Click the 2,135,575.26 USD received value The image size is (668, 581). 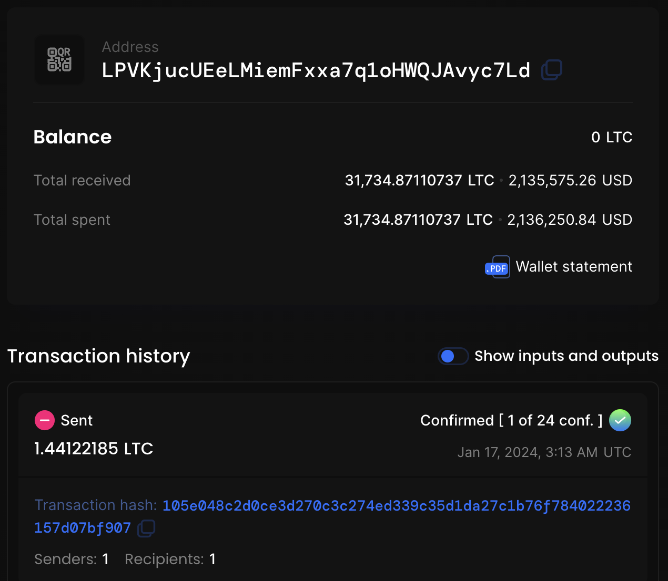[x=570, y=180]
